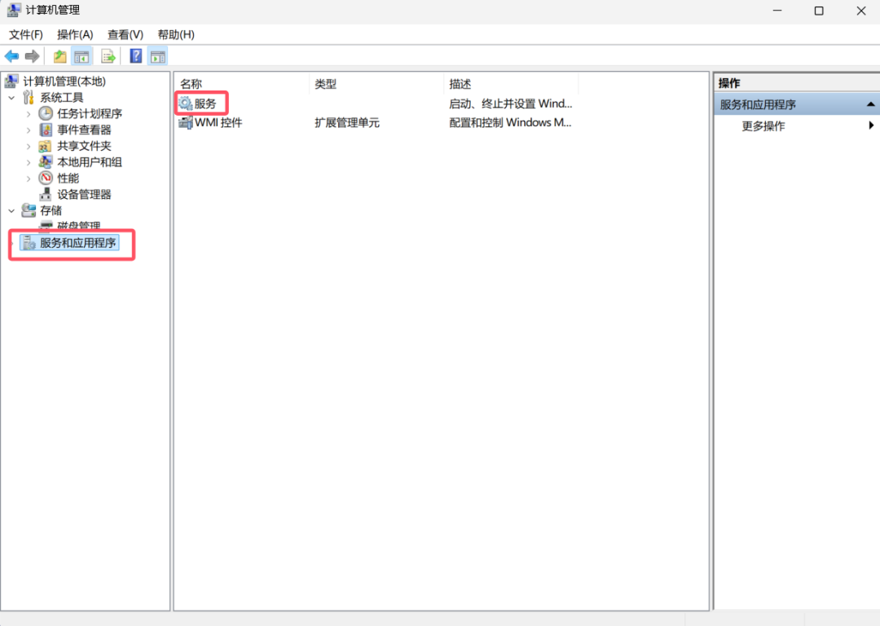The width and height of the screenshot is (880, 626).
Task: Open the 更多操作 submenu arrow
Action: [x=871, y=126]
